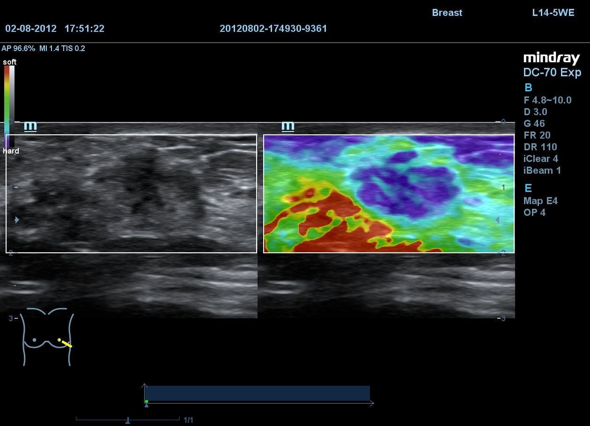
Task: Click the Map E4 elasto map setting
Action: (x=540, y=201)
